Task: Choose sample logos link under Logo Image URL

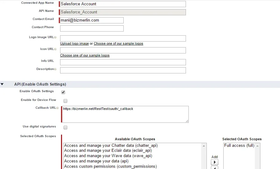Action: (118, 43)
